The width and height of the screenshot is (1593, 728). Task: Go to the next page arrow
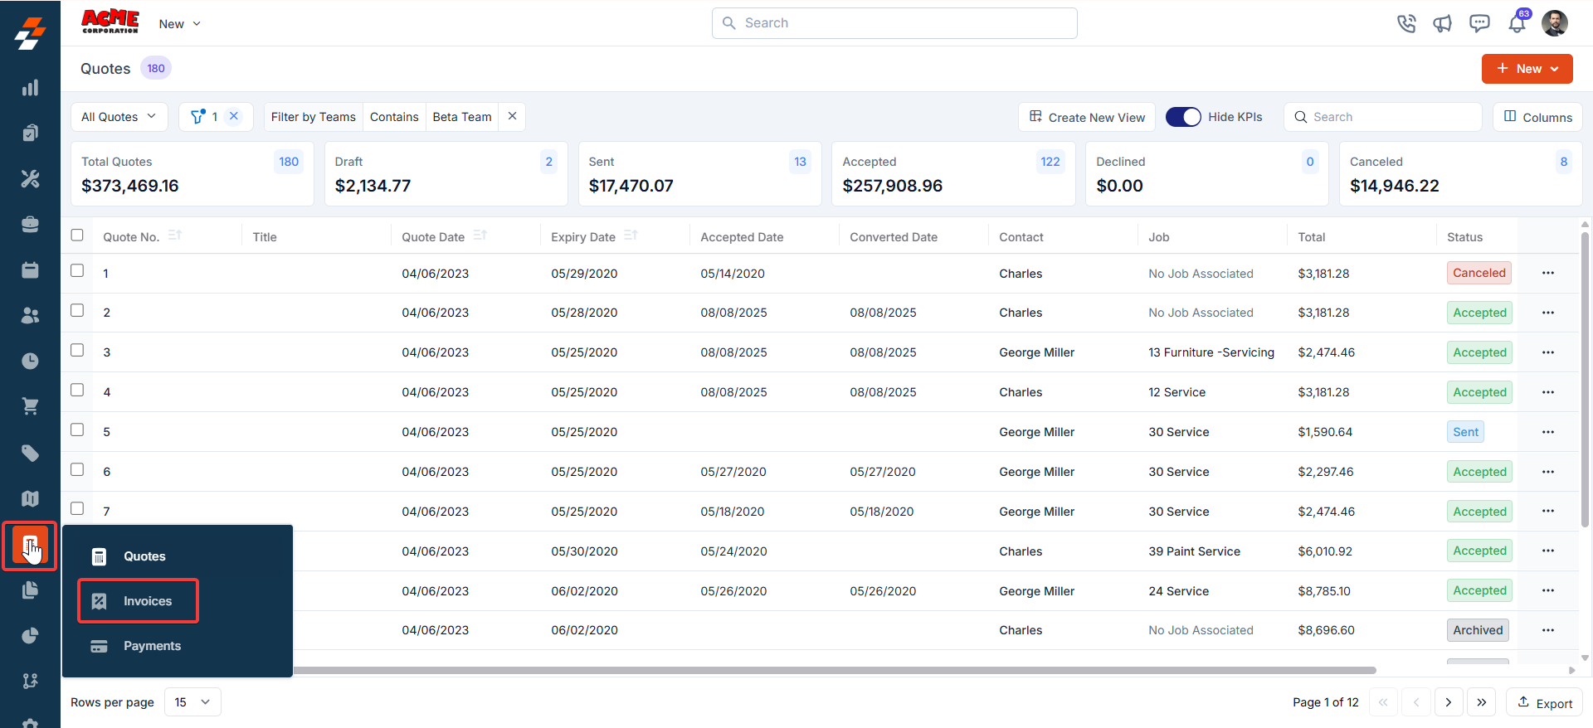pos(1449,702)
